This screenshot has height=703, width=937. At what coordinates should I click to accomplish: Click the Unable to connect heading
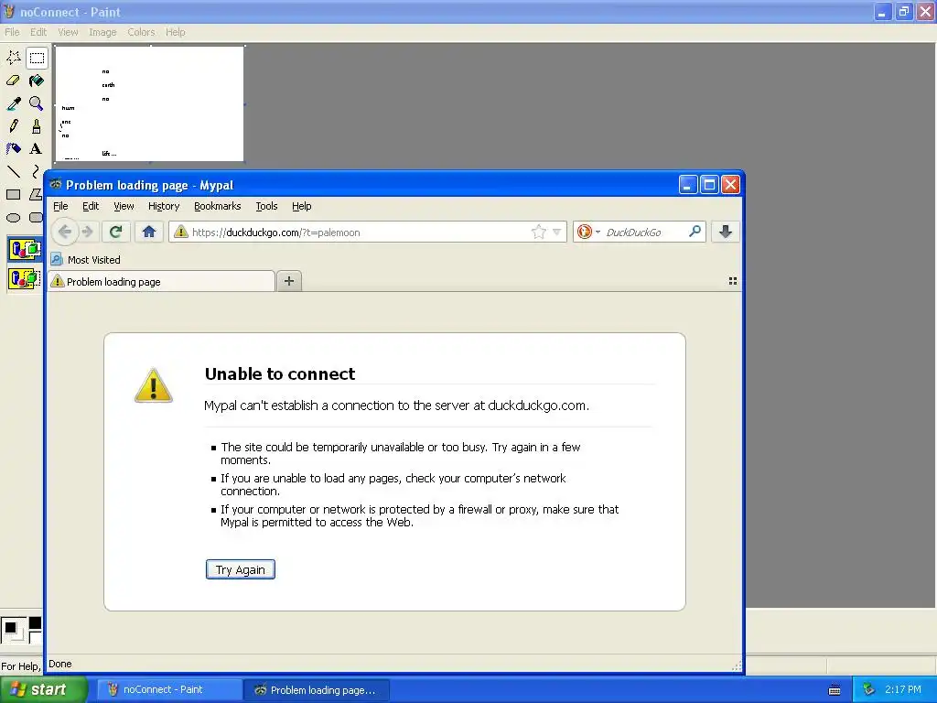280,374
